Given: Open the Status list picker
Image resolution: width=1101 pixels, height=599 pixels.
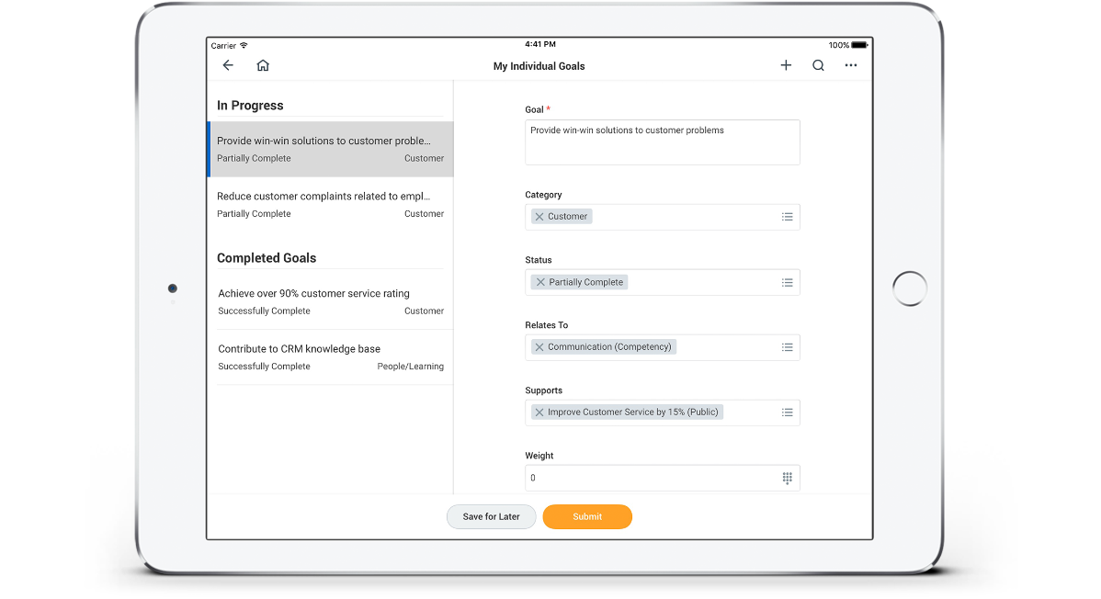Looking at the screenshot, I should (x=787, y=282).
